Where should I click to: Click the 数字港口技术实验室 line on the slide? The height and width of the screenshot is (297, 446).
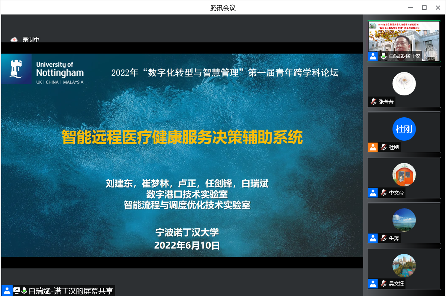(187, 194)
